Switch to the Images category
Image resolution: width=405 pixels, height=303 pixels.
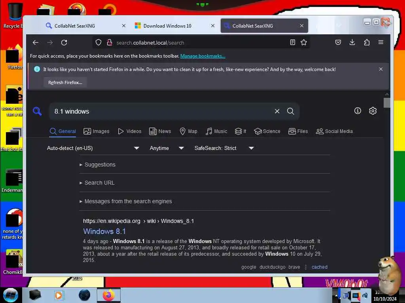pyautogui.click(x=97, y=131)
